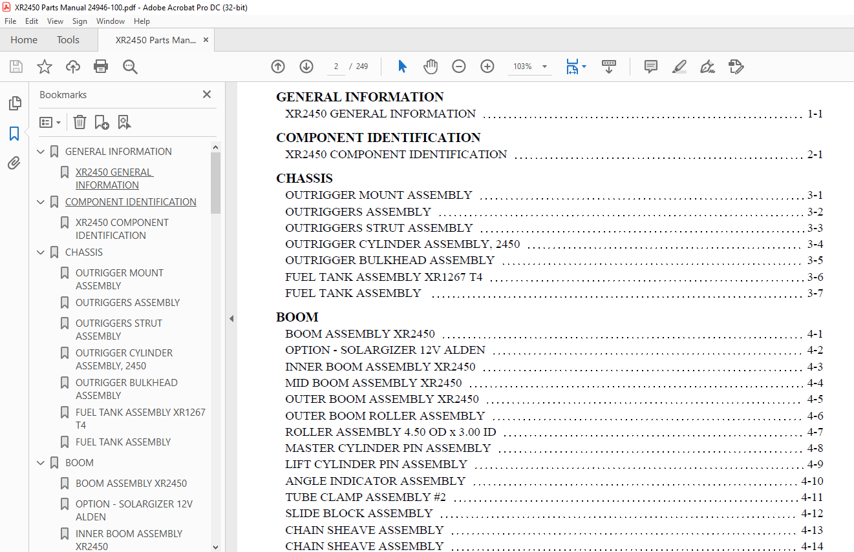Click the page number input field
Screen dimensions: 854x552
336,66
